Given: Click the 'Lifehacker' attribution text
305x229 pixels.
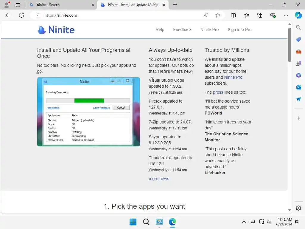Looking at the screenshot, I should click(x=215, y=173).
